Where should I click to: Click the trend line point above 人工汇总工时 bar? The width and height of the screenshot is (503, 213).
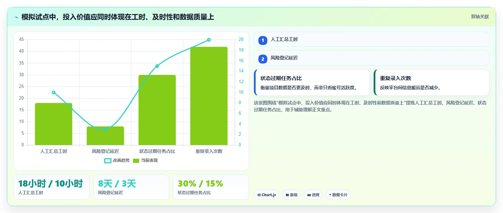[x=54, y=92]
